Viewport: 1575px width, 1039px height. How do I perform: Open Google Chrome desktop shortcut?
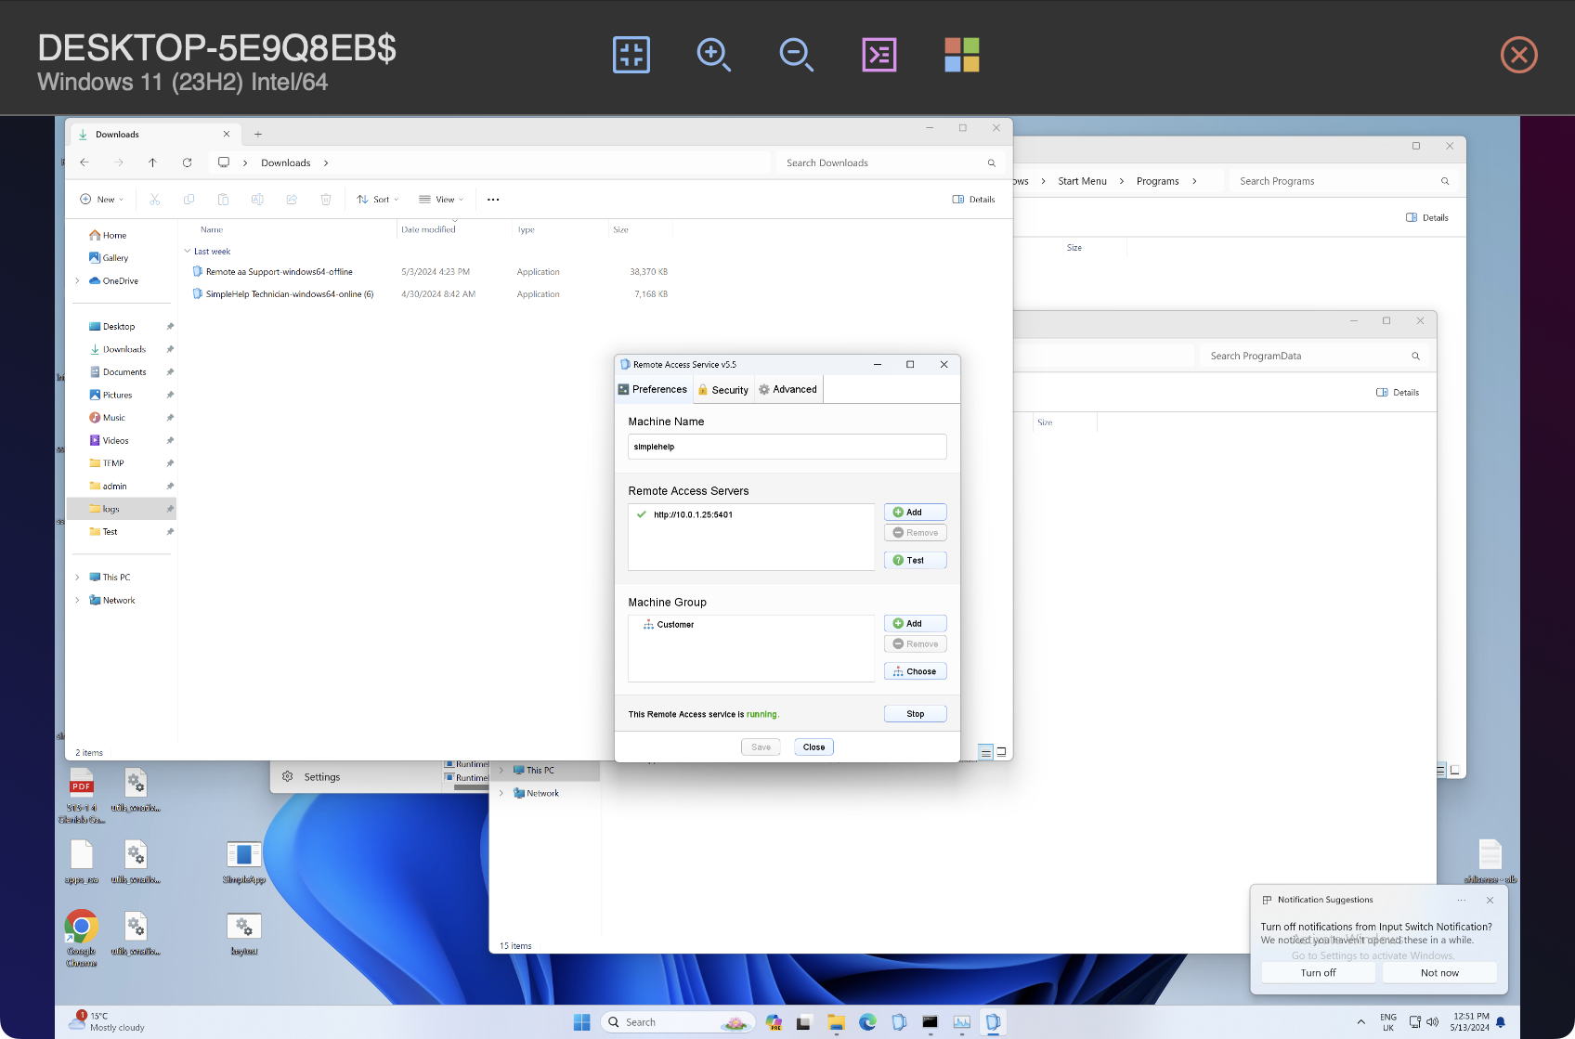point(82,937)
